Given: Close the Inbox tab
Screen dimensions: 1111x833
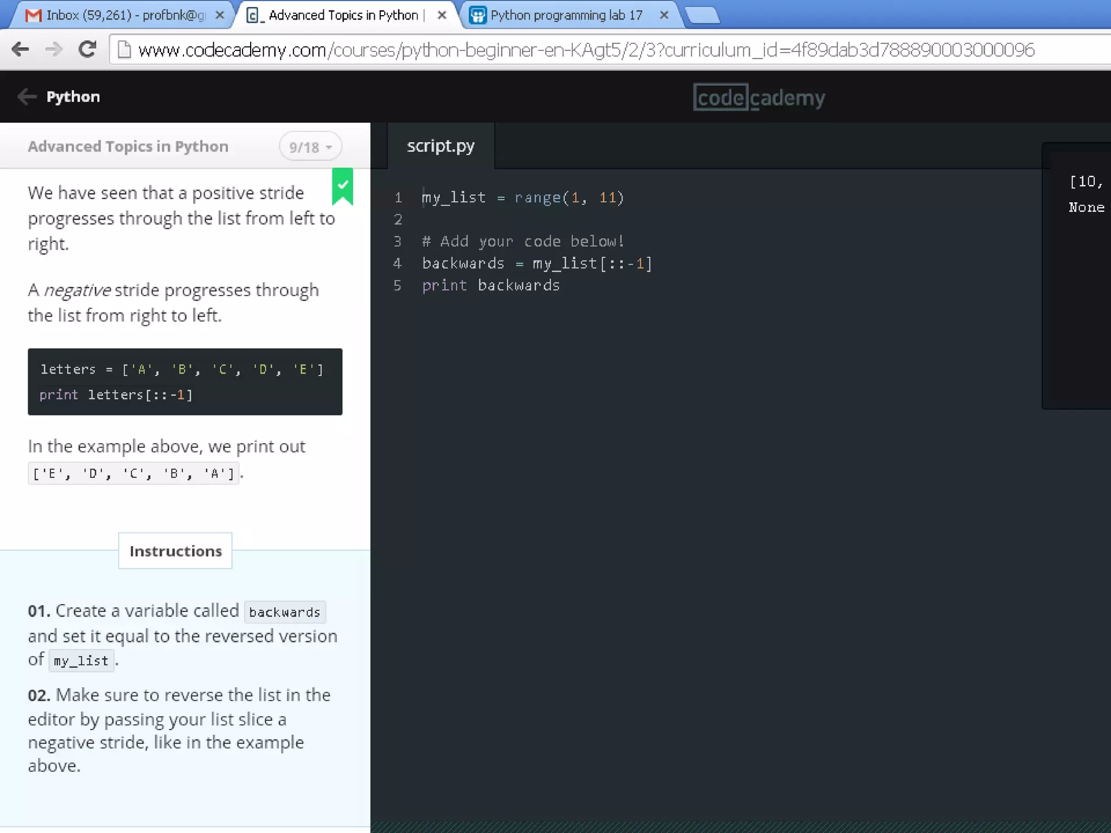Looking at the screenshot, I should (220, 15).
